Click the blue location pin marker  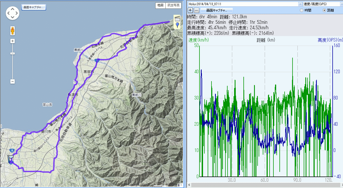point(177,25)
